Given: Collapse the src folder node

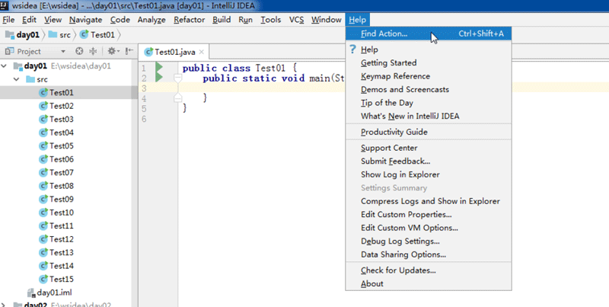Looking at the screenshot, I should (x=16, y=79).
